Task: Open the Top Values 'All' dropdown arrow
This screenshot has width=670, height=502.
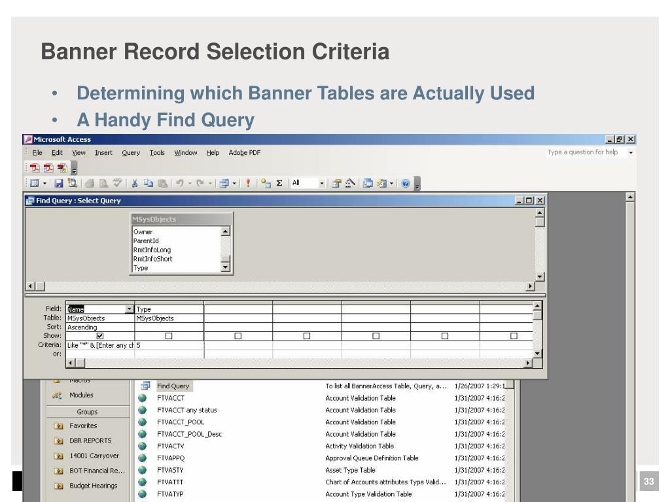Action: [322, 184]
